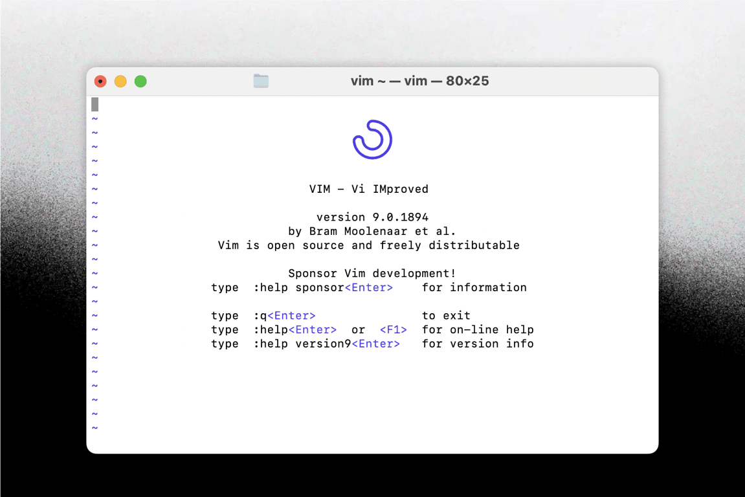745x497 pixels.
Task: Minimize the terminal with the yellow button
Action: coord(120,81)
